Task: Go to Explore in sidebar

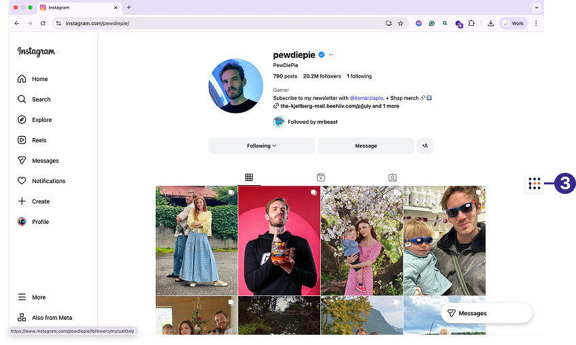Action: tap(35, 120)
